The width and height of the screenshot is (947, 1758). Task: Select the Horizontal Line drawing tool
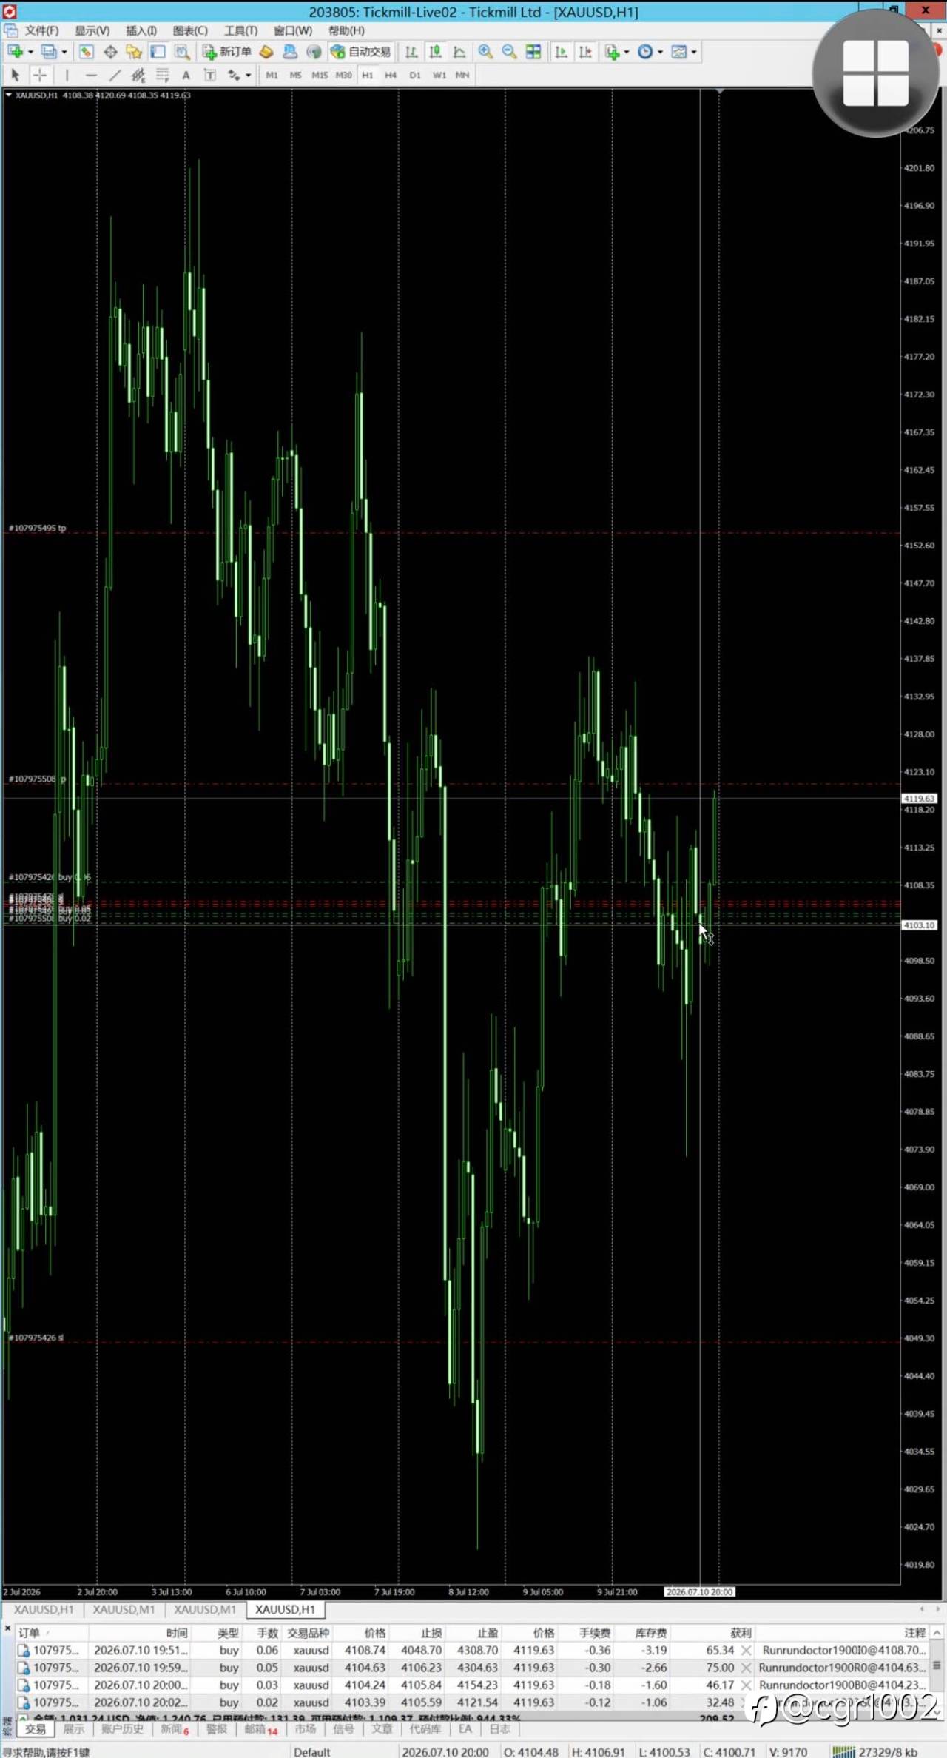(x=91, y=75)
